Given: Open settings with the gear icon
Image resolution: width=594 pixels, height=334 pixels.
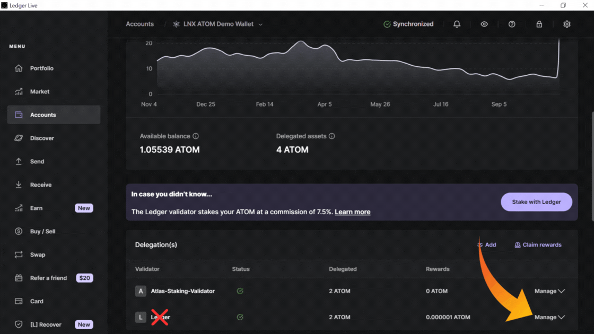Looking at the screenshot, I should click(567, 24).
